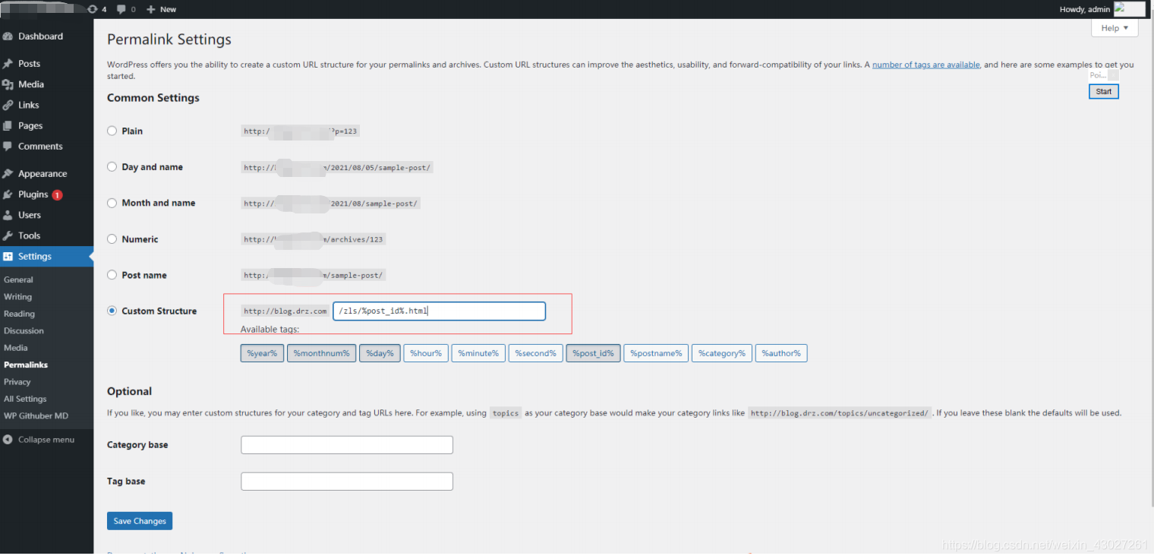
Task: Click the Available tags: label
Action: (x=270, y=330)
